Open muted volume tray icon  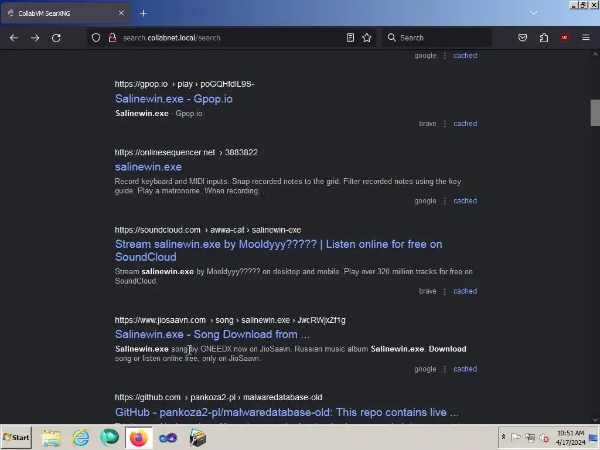click(544, 437)
